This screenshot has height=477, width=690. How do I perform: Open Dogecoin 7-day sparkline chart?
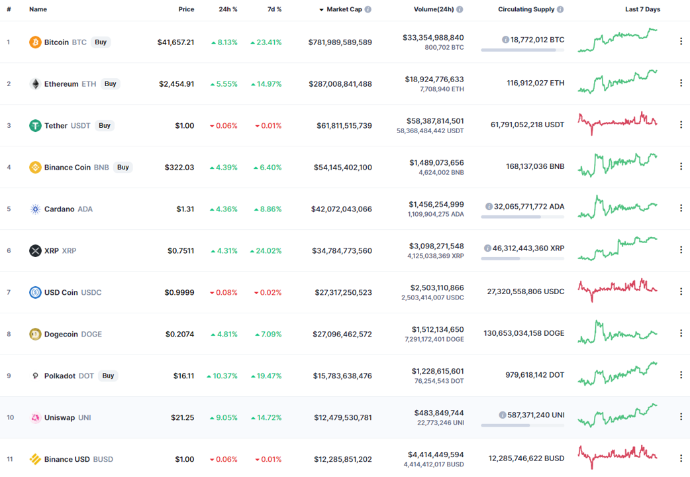pos(617,332)
